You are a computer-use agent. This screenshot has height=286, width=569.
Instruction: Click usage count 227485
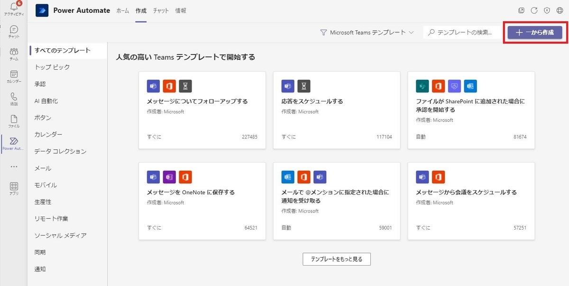(x=249, y=137)
